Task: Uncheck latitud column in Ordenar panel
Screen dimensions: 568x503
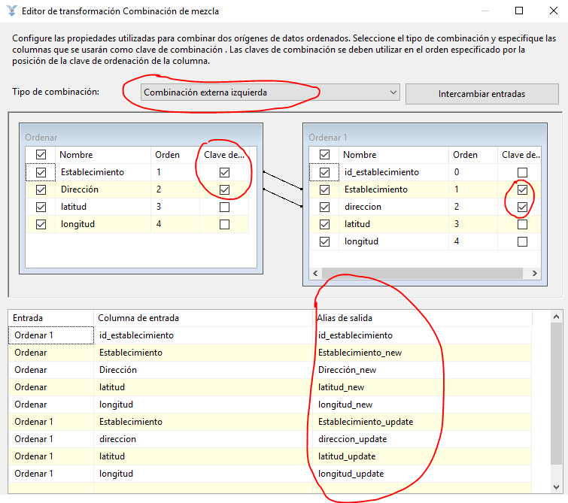Action: [41, 207]
